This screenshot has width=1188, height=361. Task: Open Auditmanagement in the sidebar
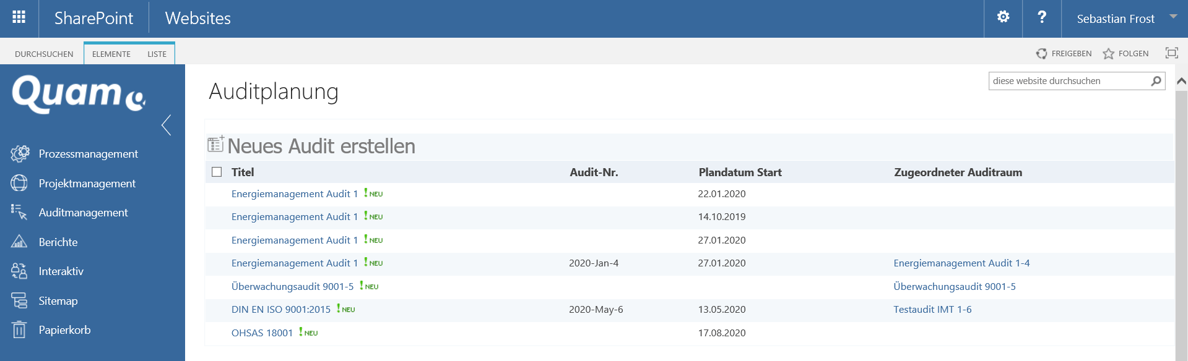[83, 213]
